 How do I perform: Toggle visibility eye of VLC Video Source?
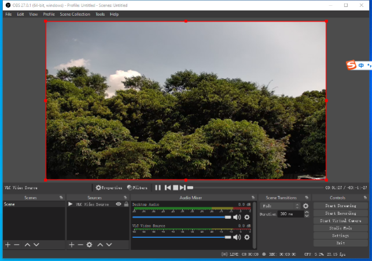[118, 204]
